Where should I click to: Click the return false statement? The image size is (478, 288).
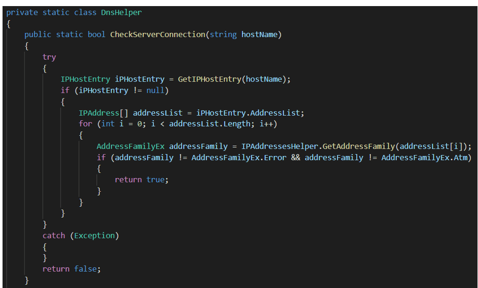72,269
